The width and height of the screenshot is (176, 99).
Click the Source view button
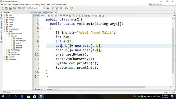coord(37,15)
